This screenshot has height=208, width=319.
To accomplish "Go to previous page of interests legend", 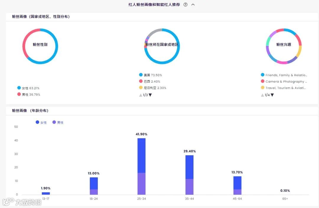I will coord(263,95).
